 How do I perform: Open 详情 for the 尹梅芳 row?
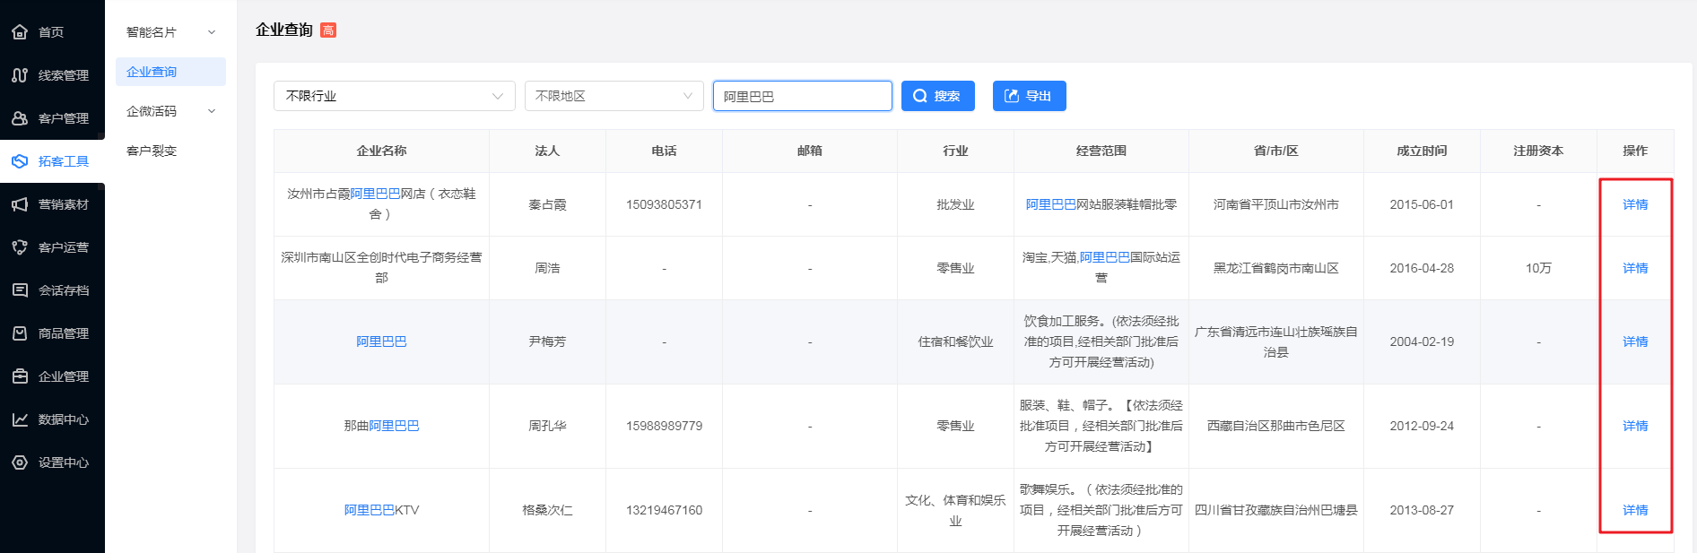tap(1635, 341)
